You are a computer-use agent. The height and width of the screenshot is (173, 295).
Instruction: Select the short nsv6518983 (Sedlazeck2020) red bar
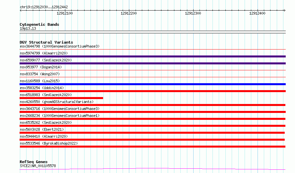pyautogui.click(x=61, y=98)
